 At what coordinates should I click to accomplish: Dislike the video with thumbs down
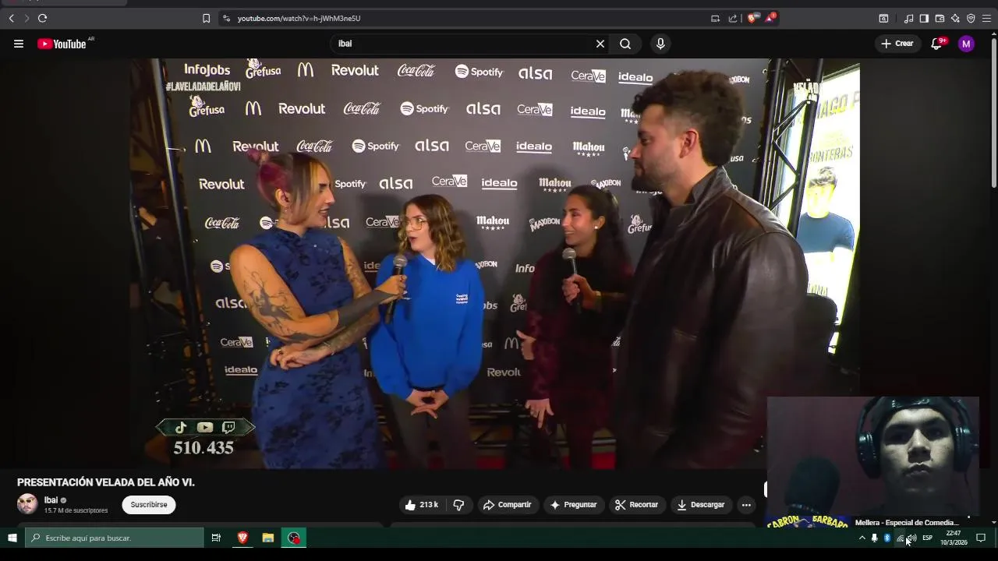pyautogui.click(x=458, y=505)
